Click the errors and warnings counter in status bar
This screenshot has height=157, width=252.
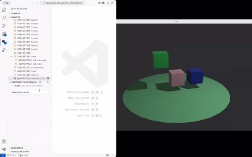click(x=12, y=155)
